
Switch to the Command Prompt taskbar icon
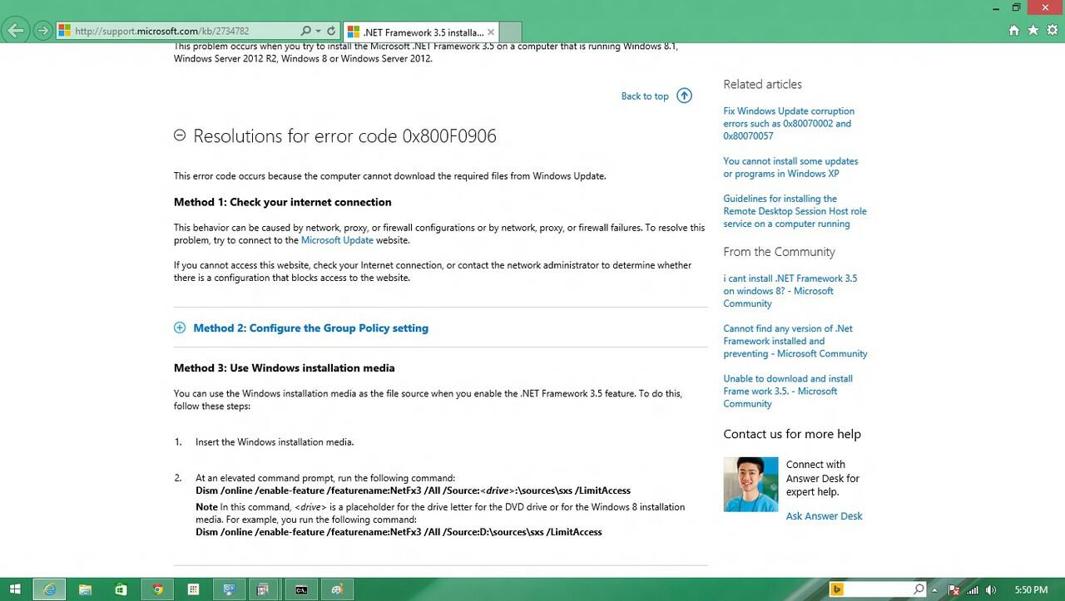click(301, 589)
